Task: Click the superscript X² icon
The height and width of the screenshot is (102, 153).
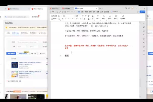Action: coord(76,19)
